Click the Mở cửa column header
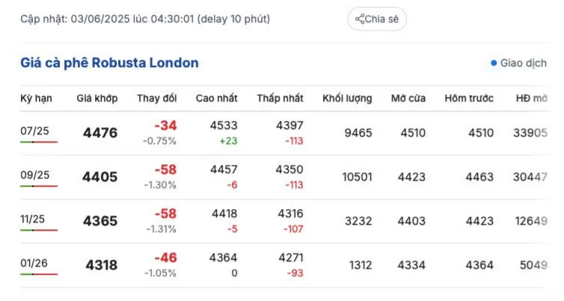Viewport: 564px width, 301px height. (408, 99)
